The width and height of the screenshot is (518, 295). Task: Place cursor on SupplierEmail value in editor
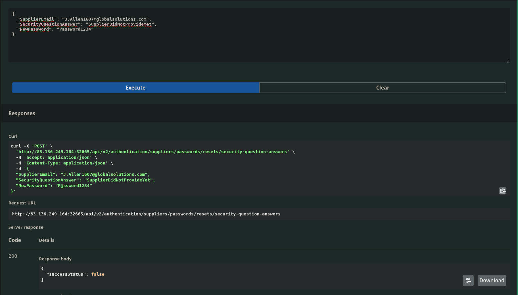(106, 19)
